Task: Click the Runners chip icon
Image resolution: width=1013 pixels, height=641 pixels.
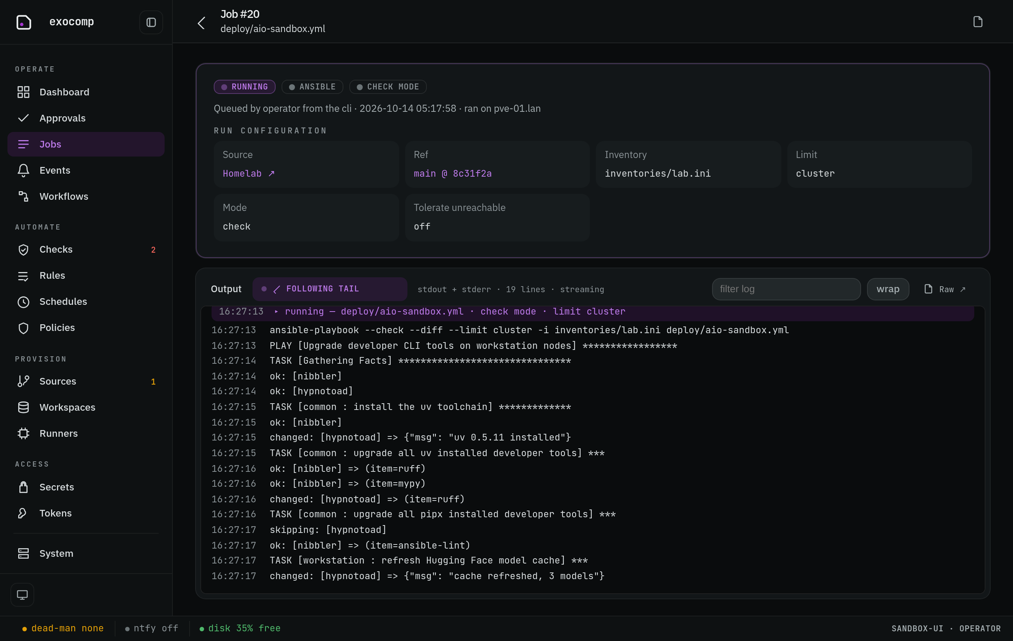Action: pos(23,433)
